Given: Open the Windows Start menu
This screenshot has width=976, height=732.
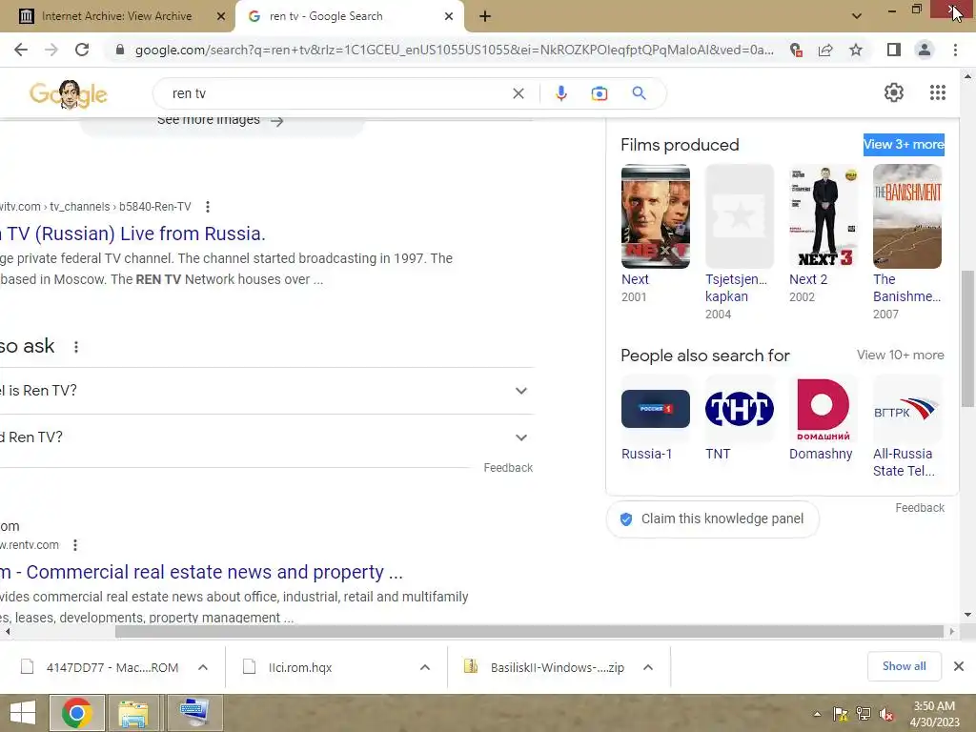Looking at the screenshot, I should tap(24, 713).
